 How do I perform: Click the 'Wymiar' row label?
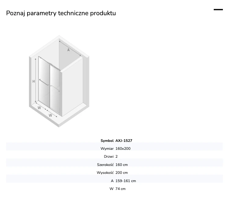[107, 149]
